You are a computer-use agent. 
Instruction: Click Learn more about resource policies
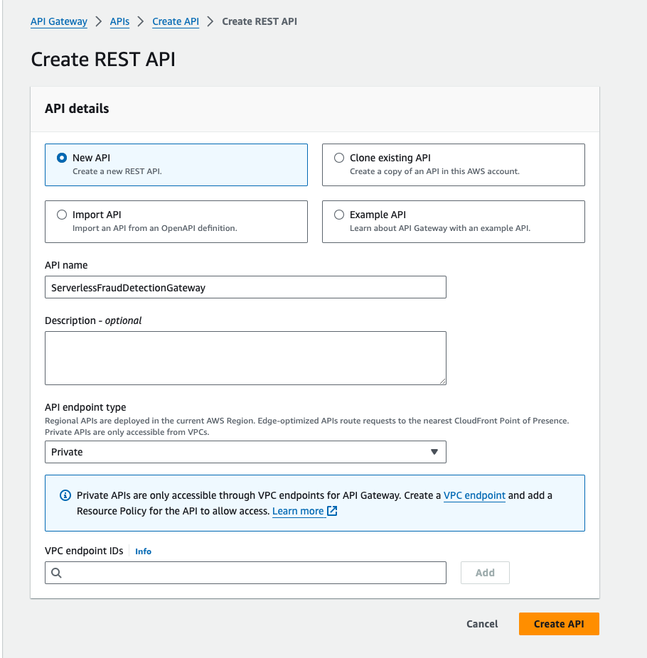click(299, 511)
